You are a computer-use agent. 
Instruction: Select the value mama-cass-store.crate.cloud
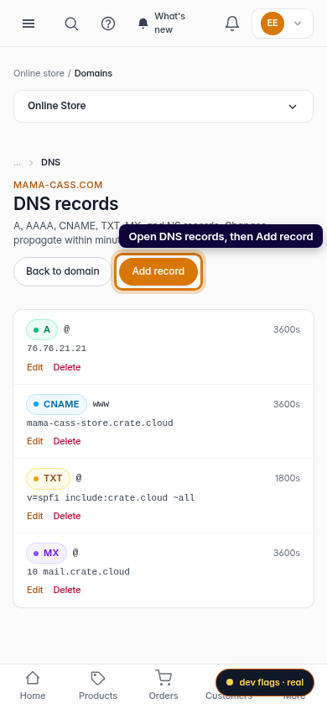100,423
